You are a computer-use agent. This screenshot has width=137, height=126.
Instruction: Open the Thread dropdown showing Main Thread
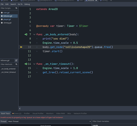(x=49, y=121)
